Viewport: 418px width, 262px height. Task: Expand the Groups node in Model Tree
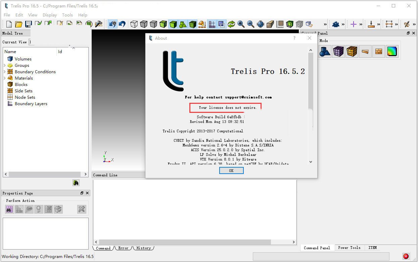[4, 65]
